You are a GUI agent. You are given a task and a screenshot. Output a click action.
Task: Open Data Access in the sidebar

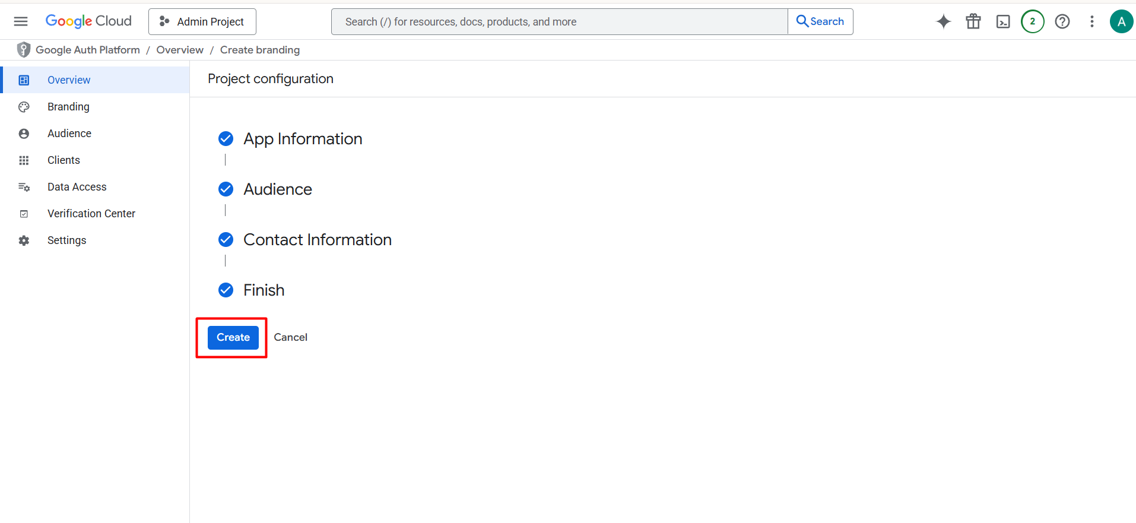pos(95,187)
